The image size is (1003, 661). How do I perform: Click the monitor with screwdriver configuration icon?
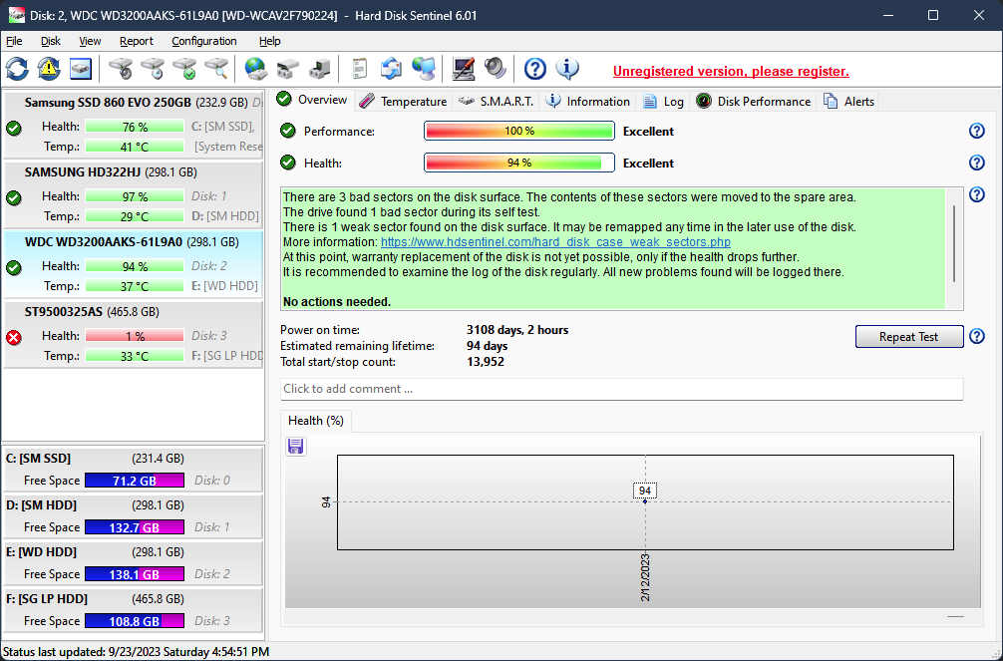(x=464, y=69)
